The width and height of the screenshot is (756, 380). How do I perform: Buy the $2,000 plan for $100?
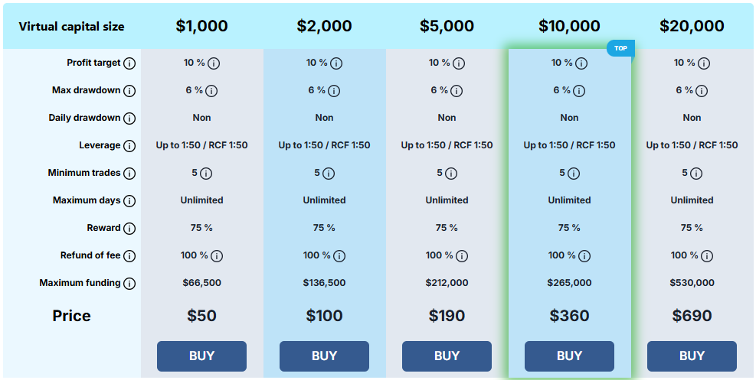click(x=324, y=356)
